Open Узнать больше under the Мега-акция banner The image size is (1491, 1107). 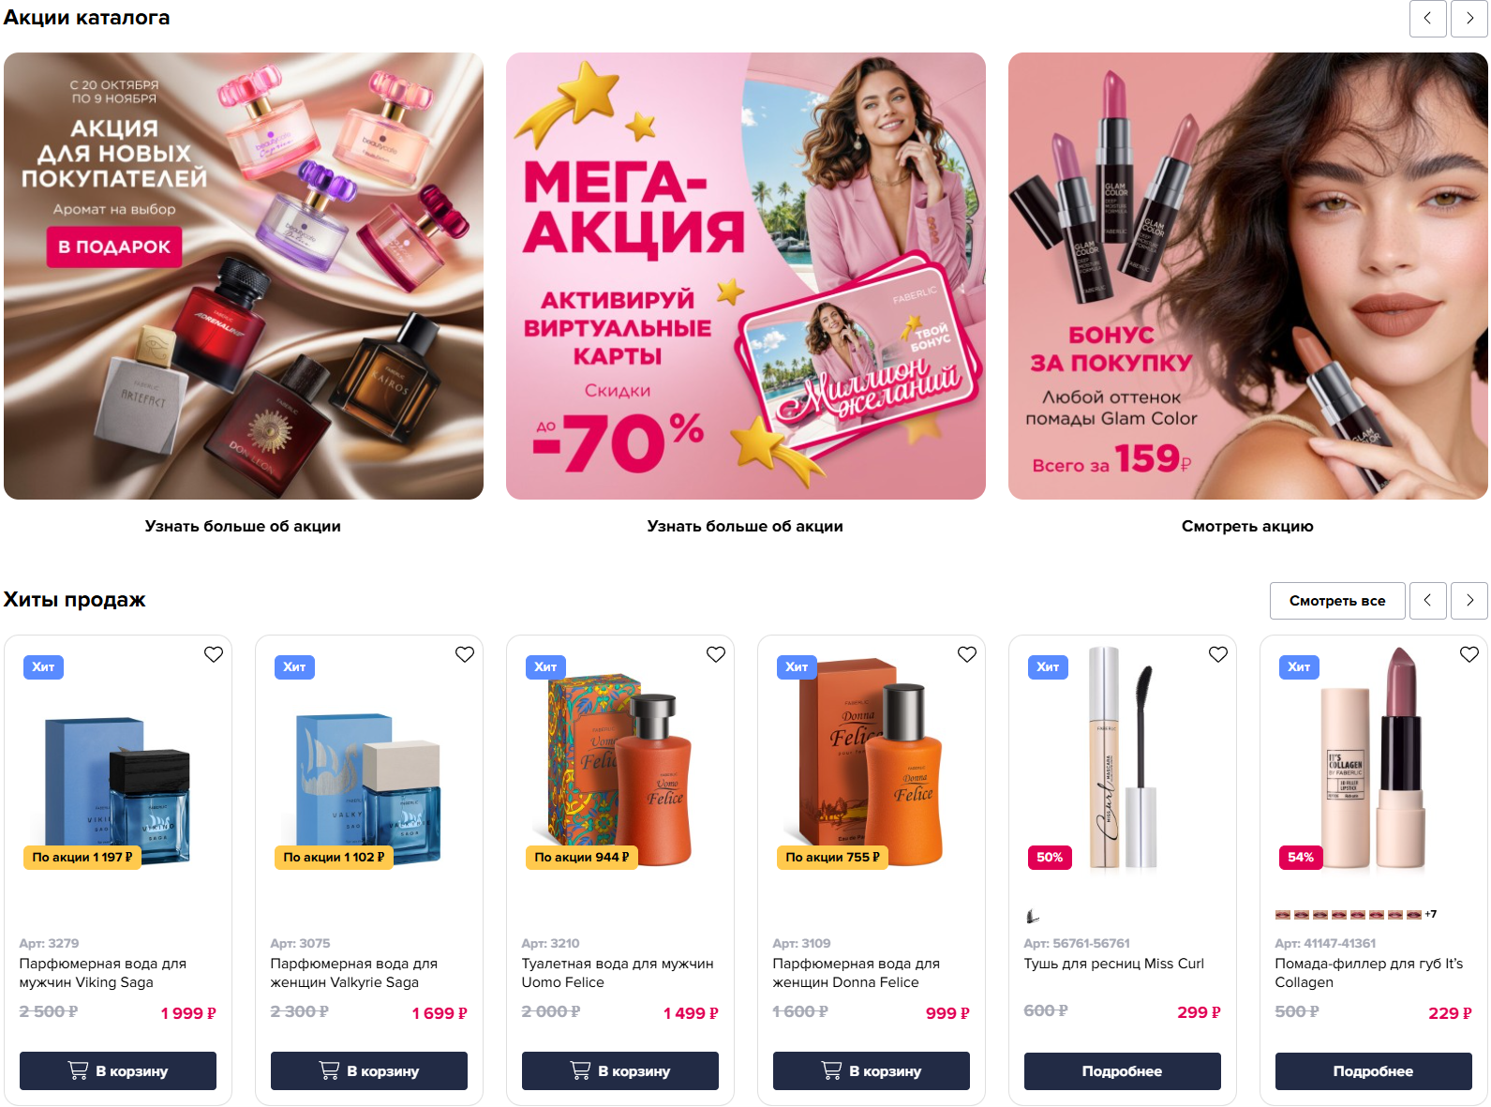(x=745, y=526)
